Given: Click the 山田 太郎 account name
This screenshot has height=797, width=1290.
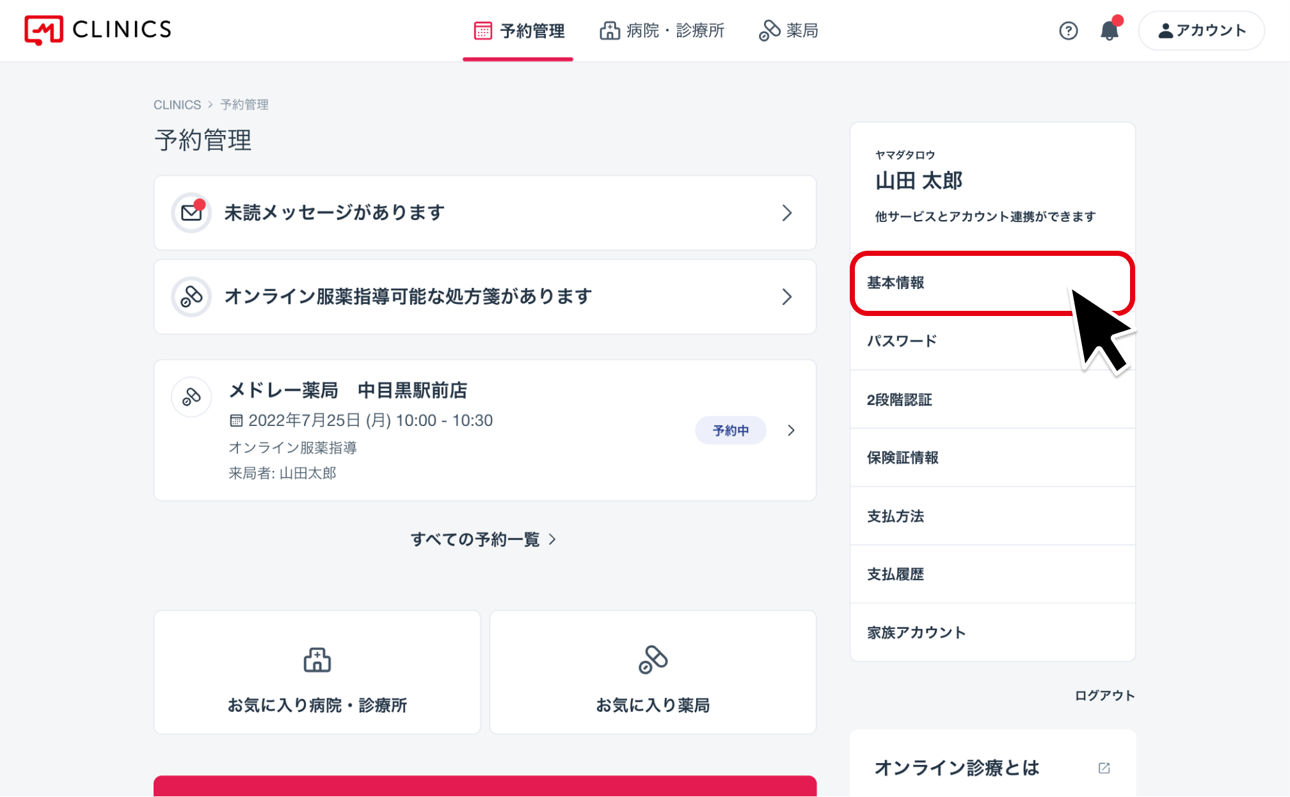Looking at the screenshot, I should click(919, 181).
